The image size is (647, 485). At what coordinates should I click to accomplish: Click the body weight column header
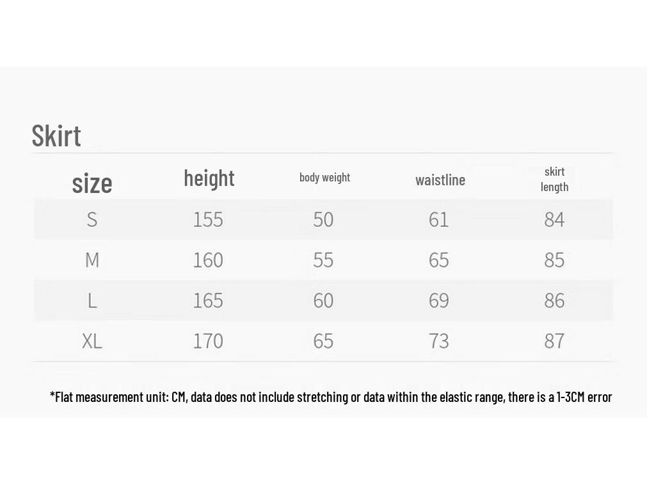tap(324, 177)
